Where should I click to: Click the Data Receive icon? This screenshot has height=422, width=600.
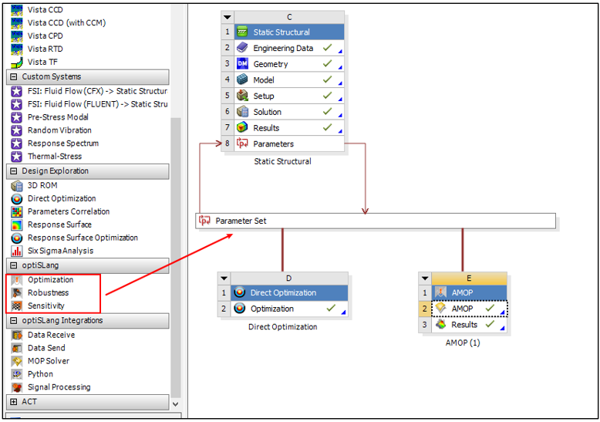(x=16, y=336)
